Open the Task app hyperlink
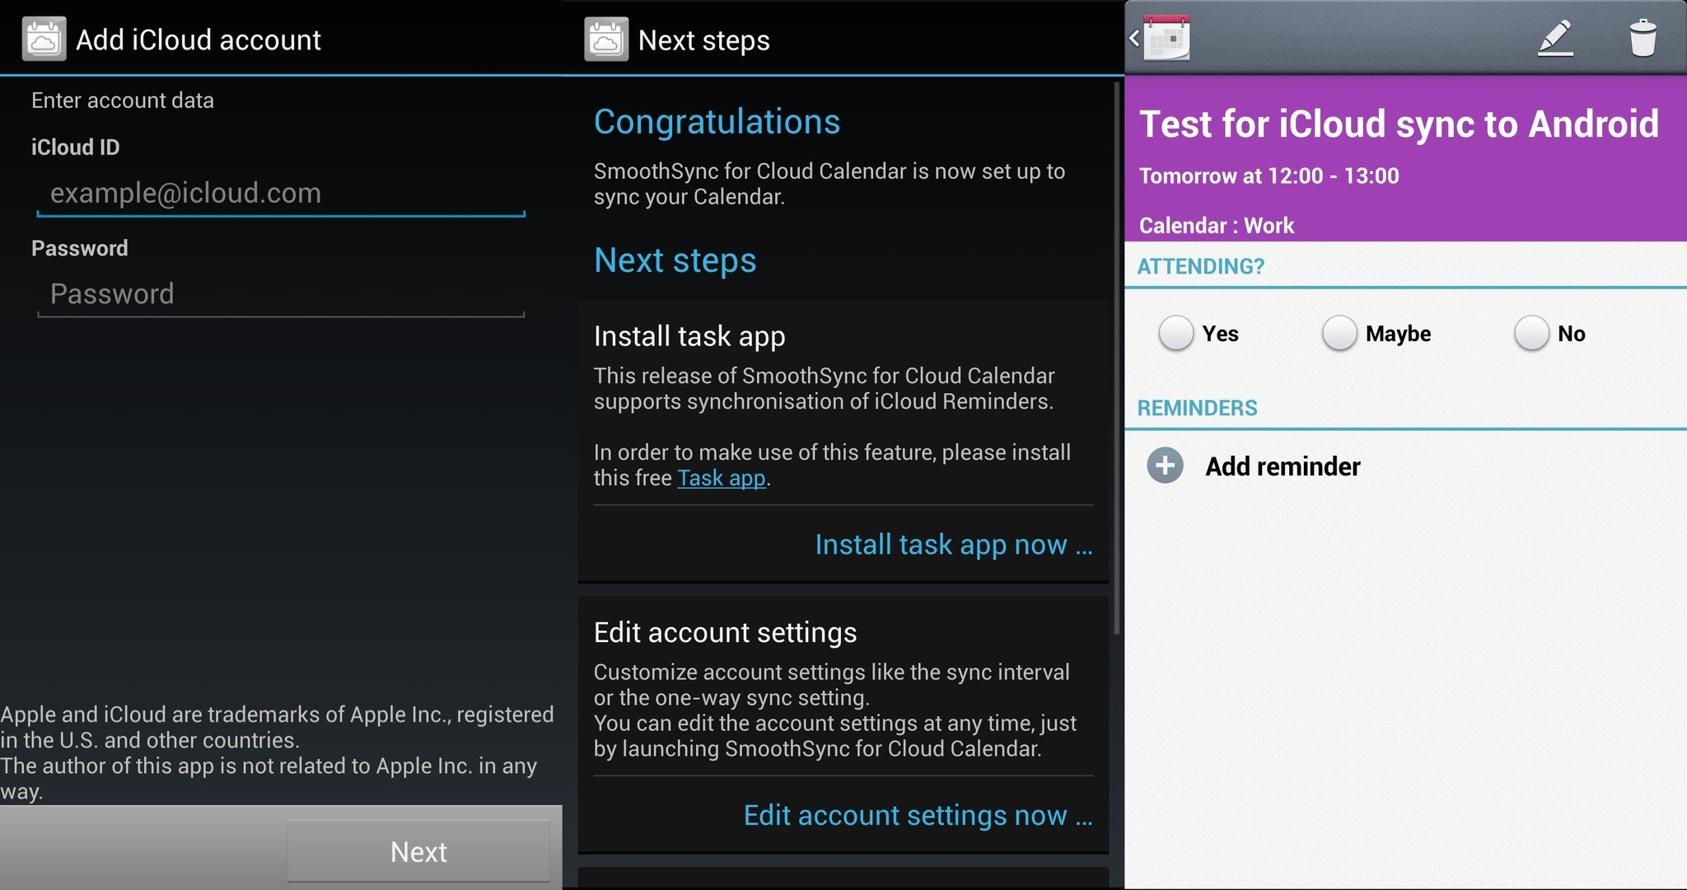Viewport: 1687px width, 890px height. tap(721, 478)
